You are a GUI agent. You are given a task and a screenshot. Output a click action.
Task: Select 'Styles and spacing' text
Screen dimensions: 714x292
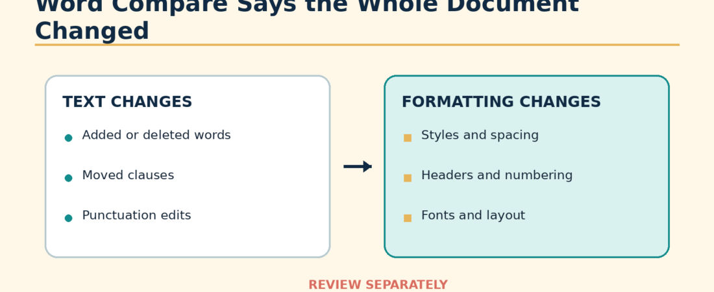pyautogui.click(x=480, y=136)
